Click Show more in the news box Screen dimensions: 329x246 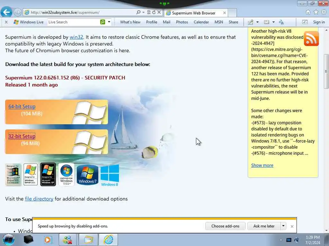coord(262,165)
